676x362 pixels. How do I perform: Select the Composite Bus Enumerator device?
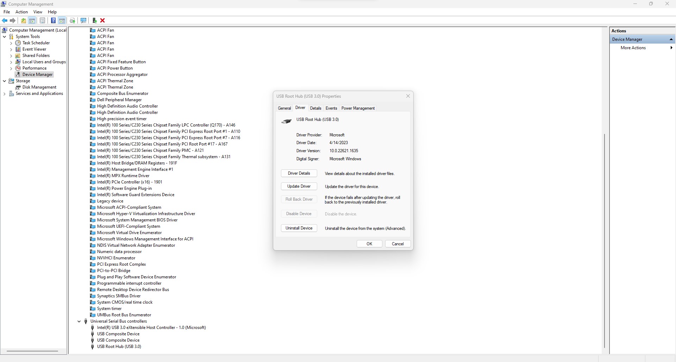coord(123,93)
